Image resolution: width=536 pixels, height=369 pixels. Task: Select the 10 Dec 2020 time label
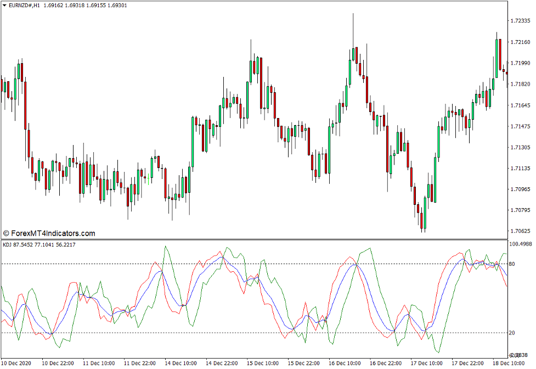18,364
